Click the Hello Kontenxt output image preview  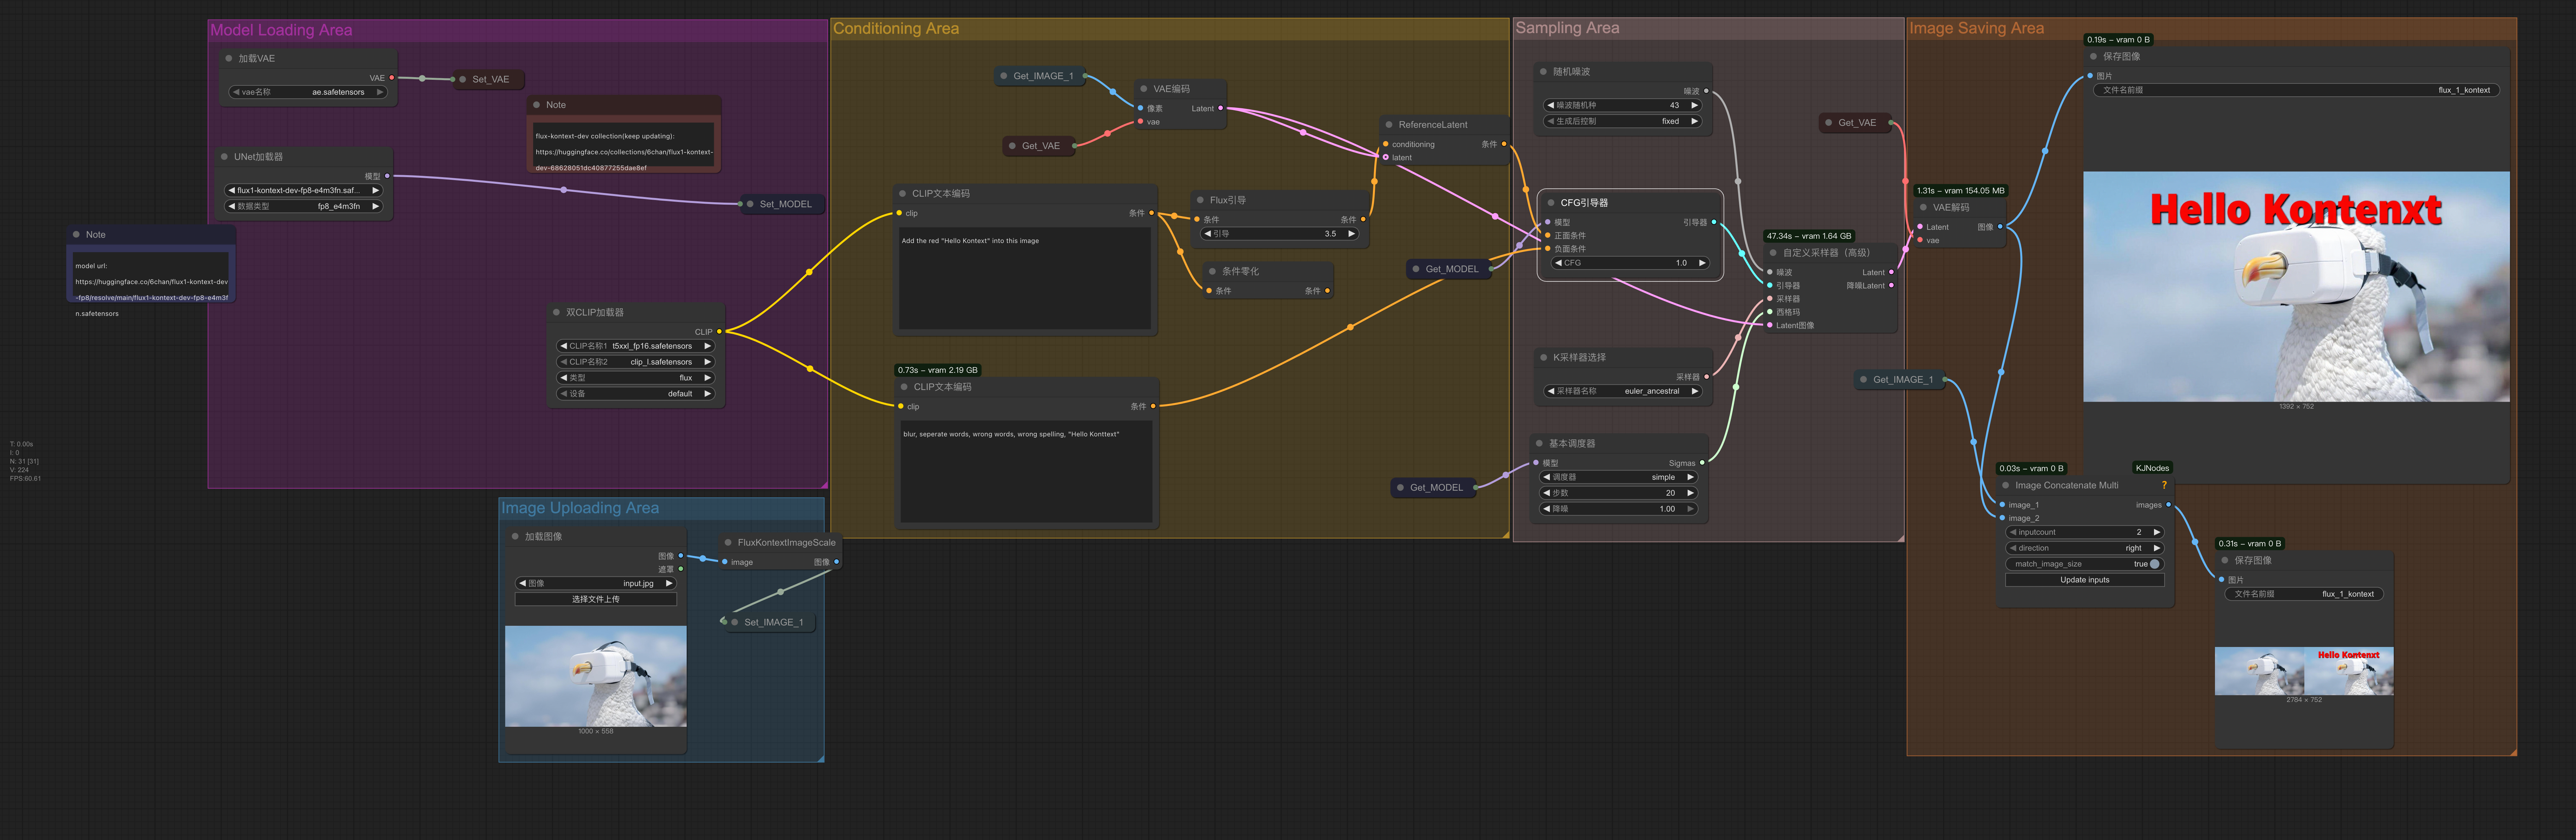(x=2296, y=287)
